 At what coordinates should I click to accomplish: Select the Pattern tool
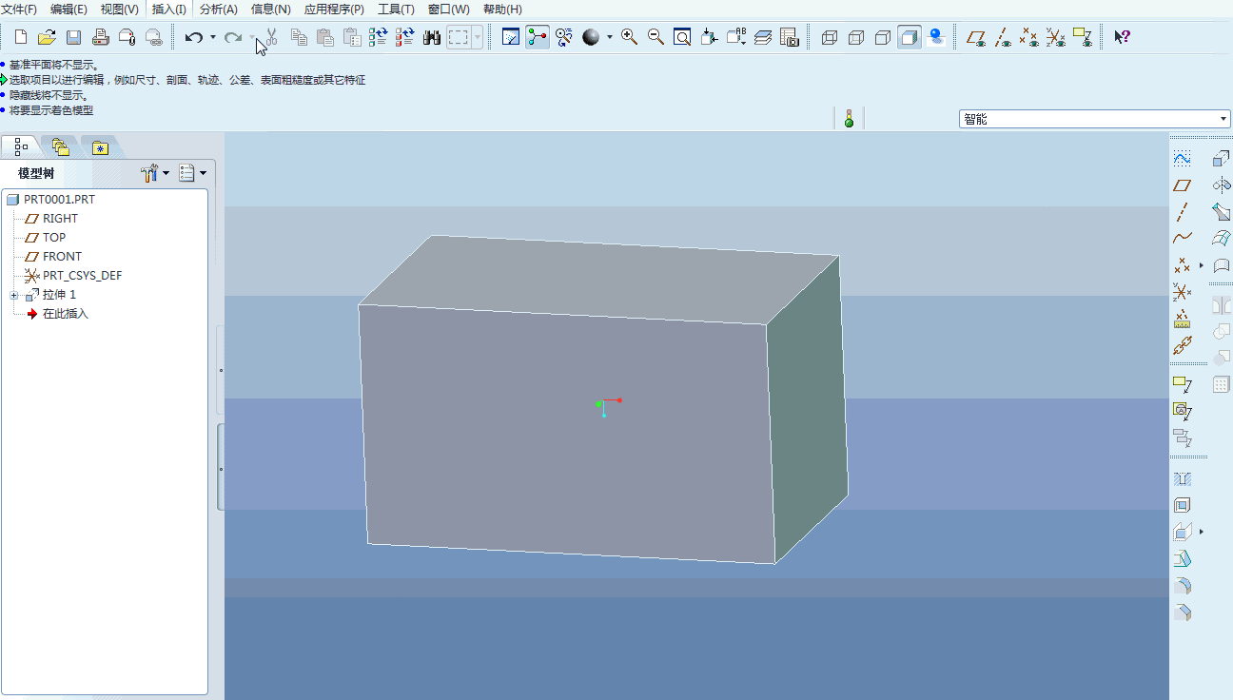(1222, 385)
